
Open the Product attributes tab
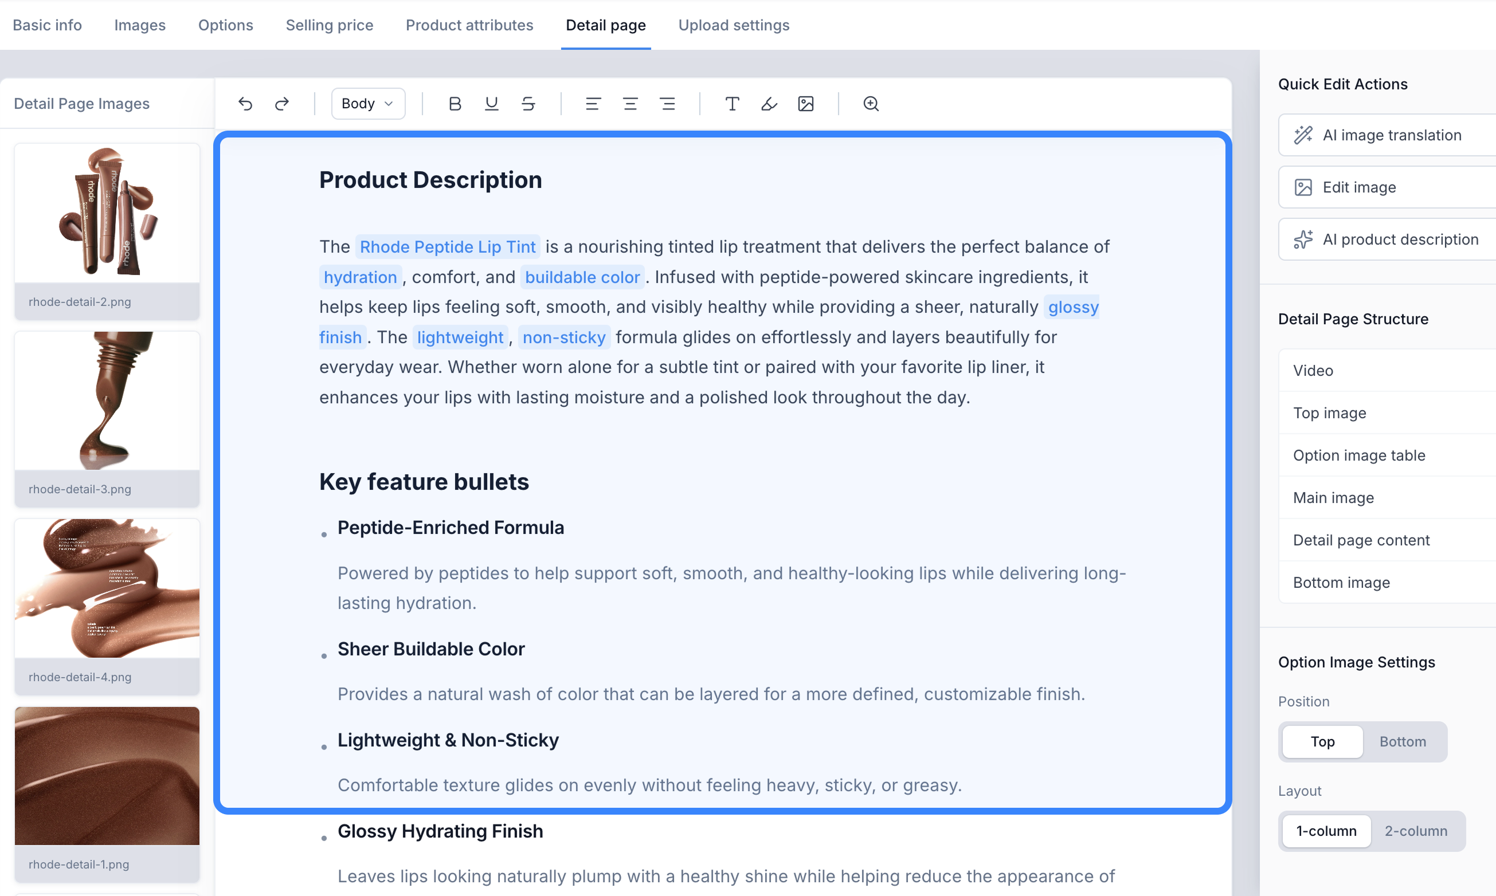pos(469,25)
